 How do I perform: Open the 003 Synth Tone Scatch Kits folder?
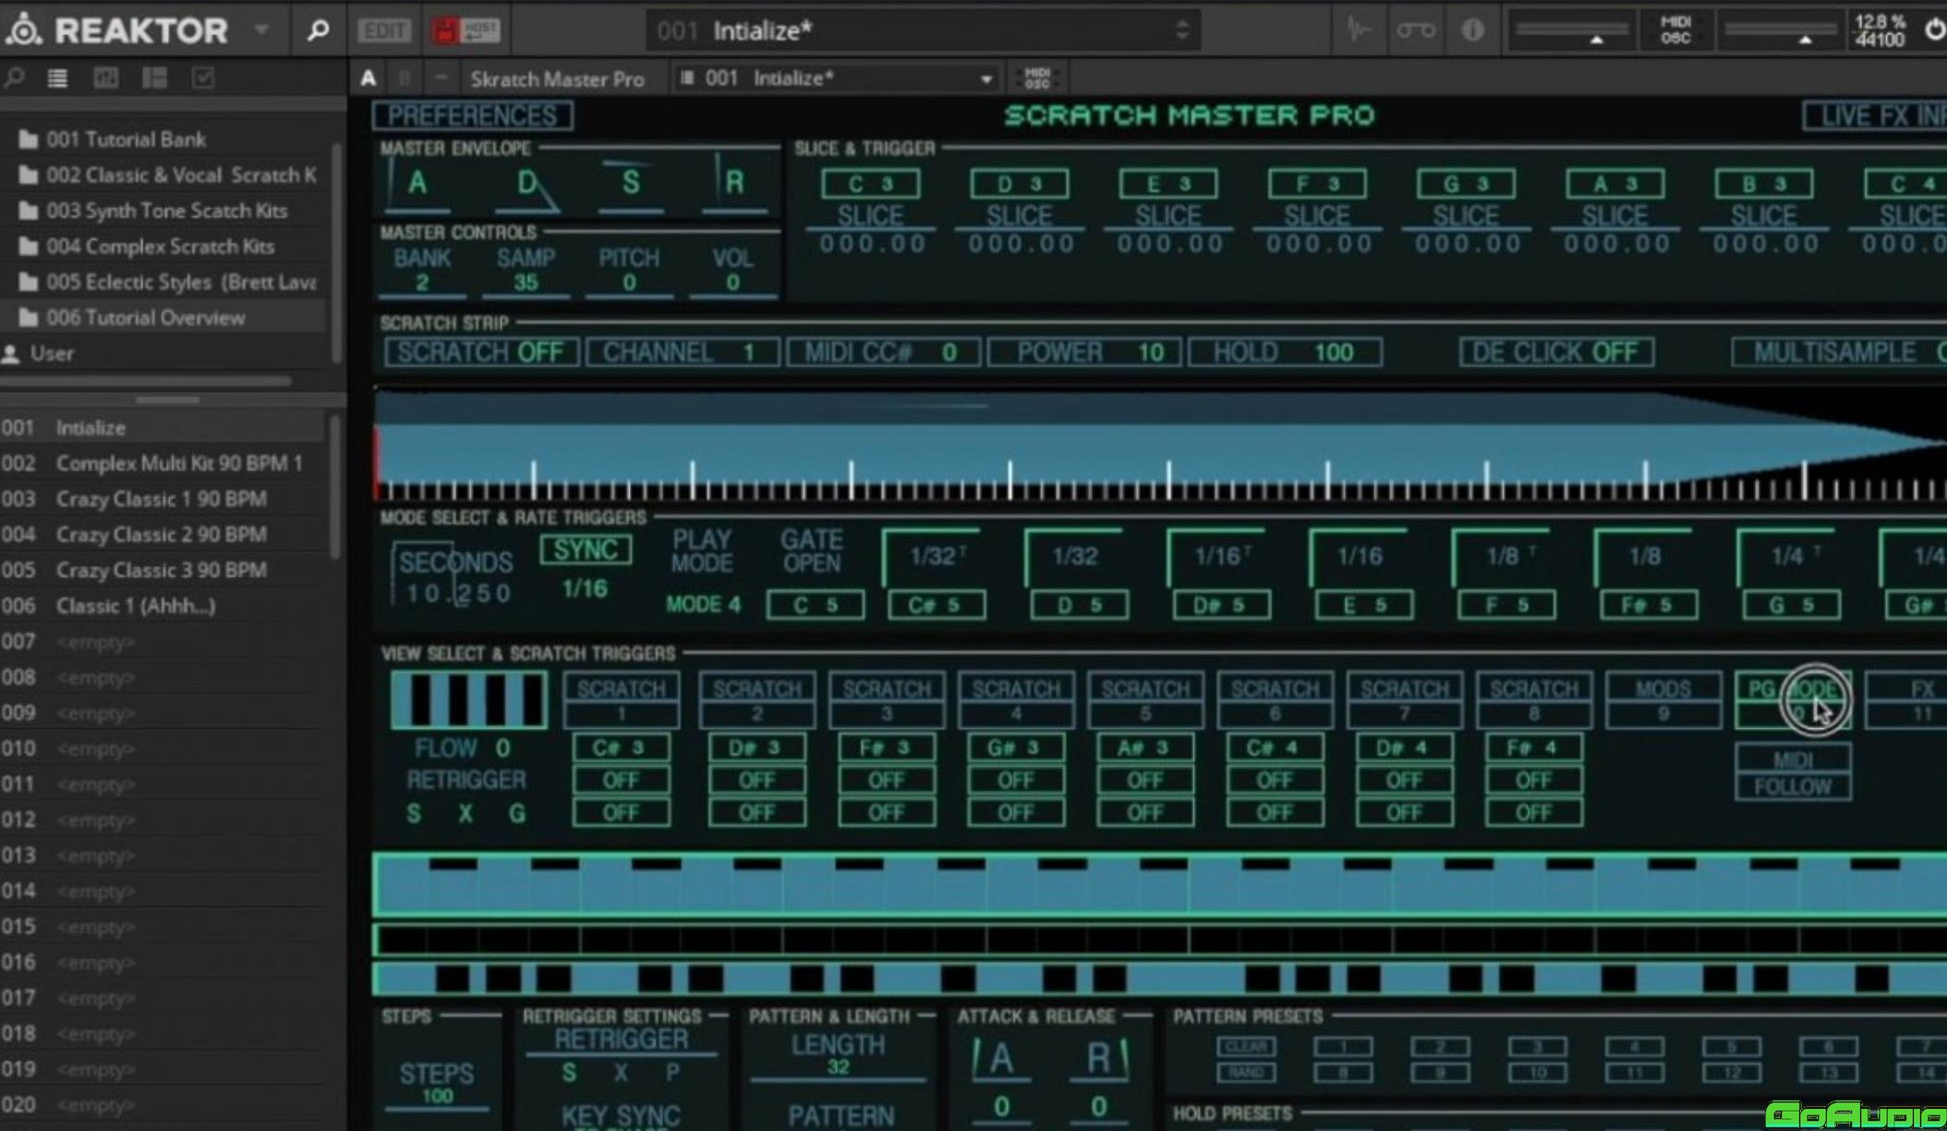coord(166,211)
